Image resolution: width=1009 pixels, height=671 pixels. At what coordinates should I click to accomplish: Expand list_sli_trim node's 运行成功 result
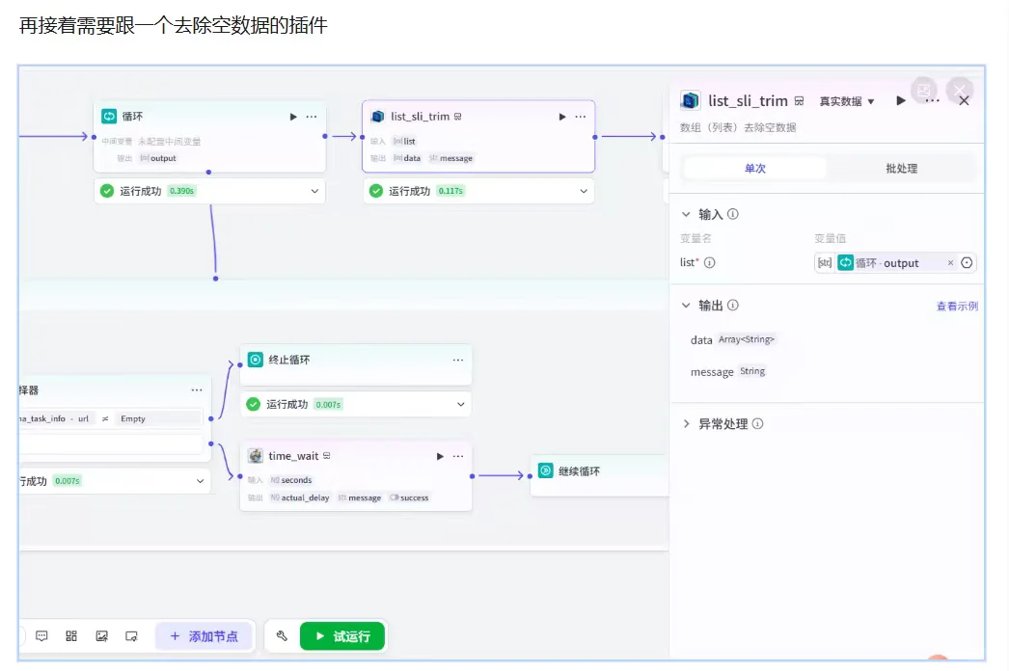tap(584, 191)
